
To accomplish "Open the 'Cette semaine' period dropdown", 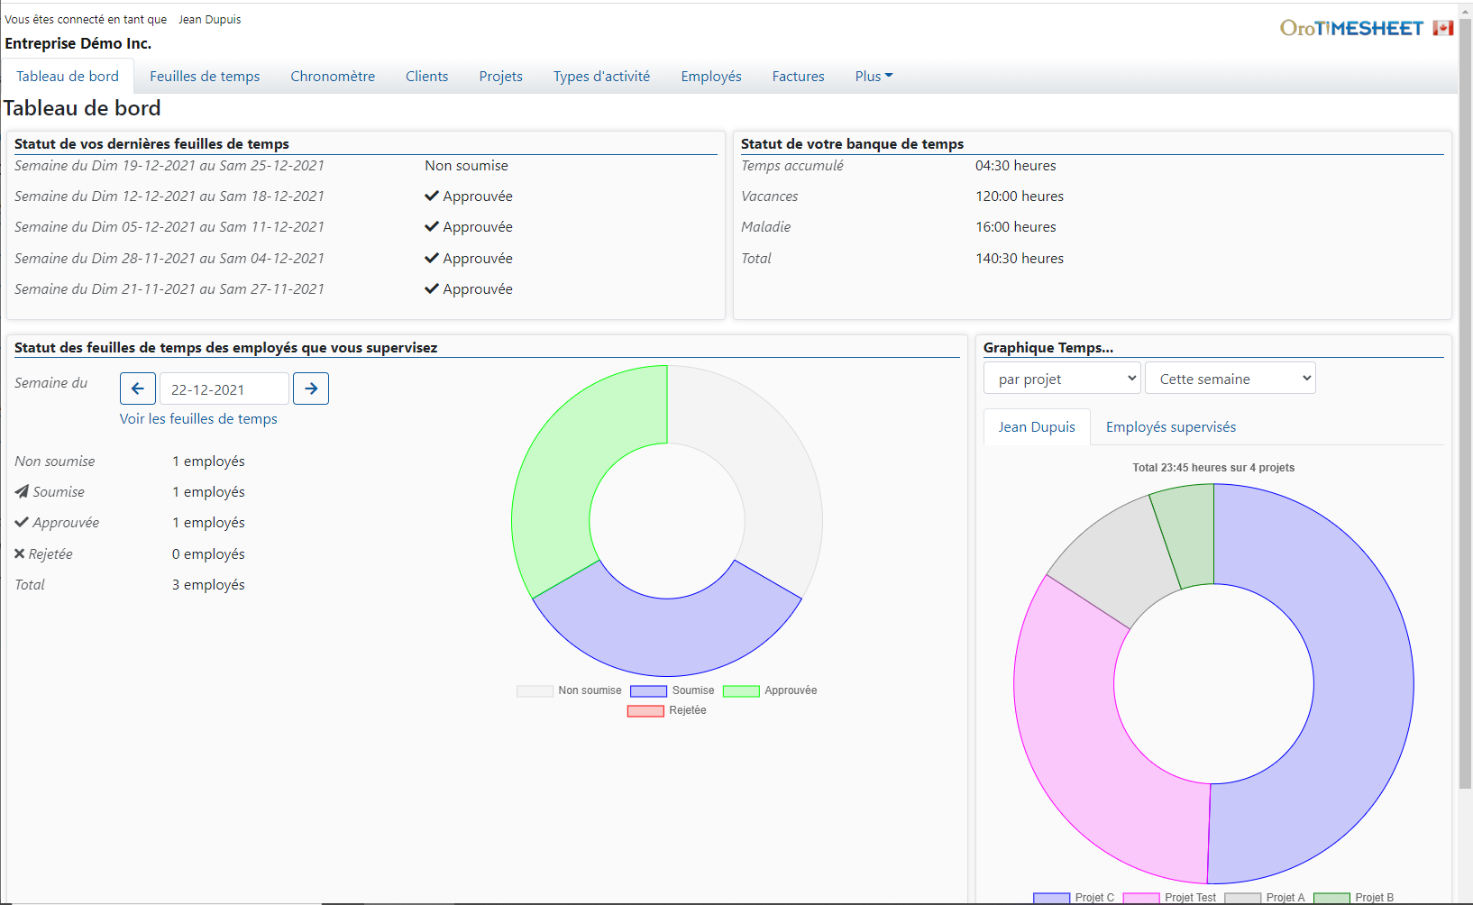I will tap(1230, 379).
